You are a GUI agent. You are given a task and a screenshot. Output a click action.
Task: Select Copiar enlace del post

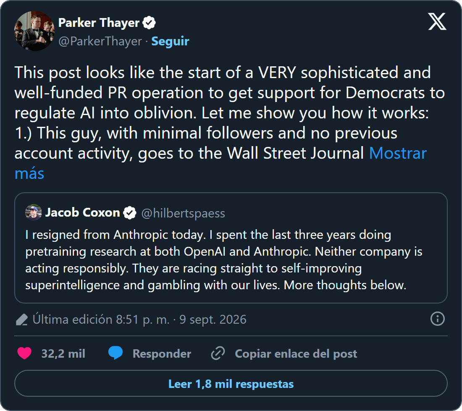[296, 353]
